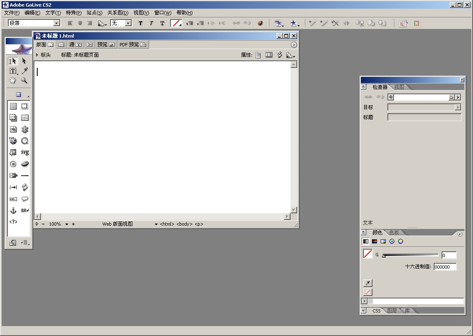Click the bug debug icon in toolbar

coord(260,24)
